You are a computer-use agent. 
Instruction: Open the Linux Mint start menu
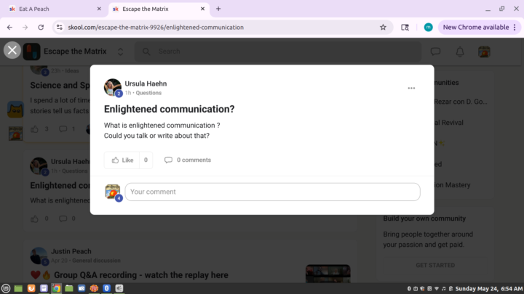point(6,288)
